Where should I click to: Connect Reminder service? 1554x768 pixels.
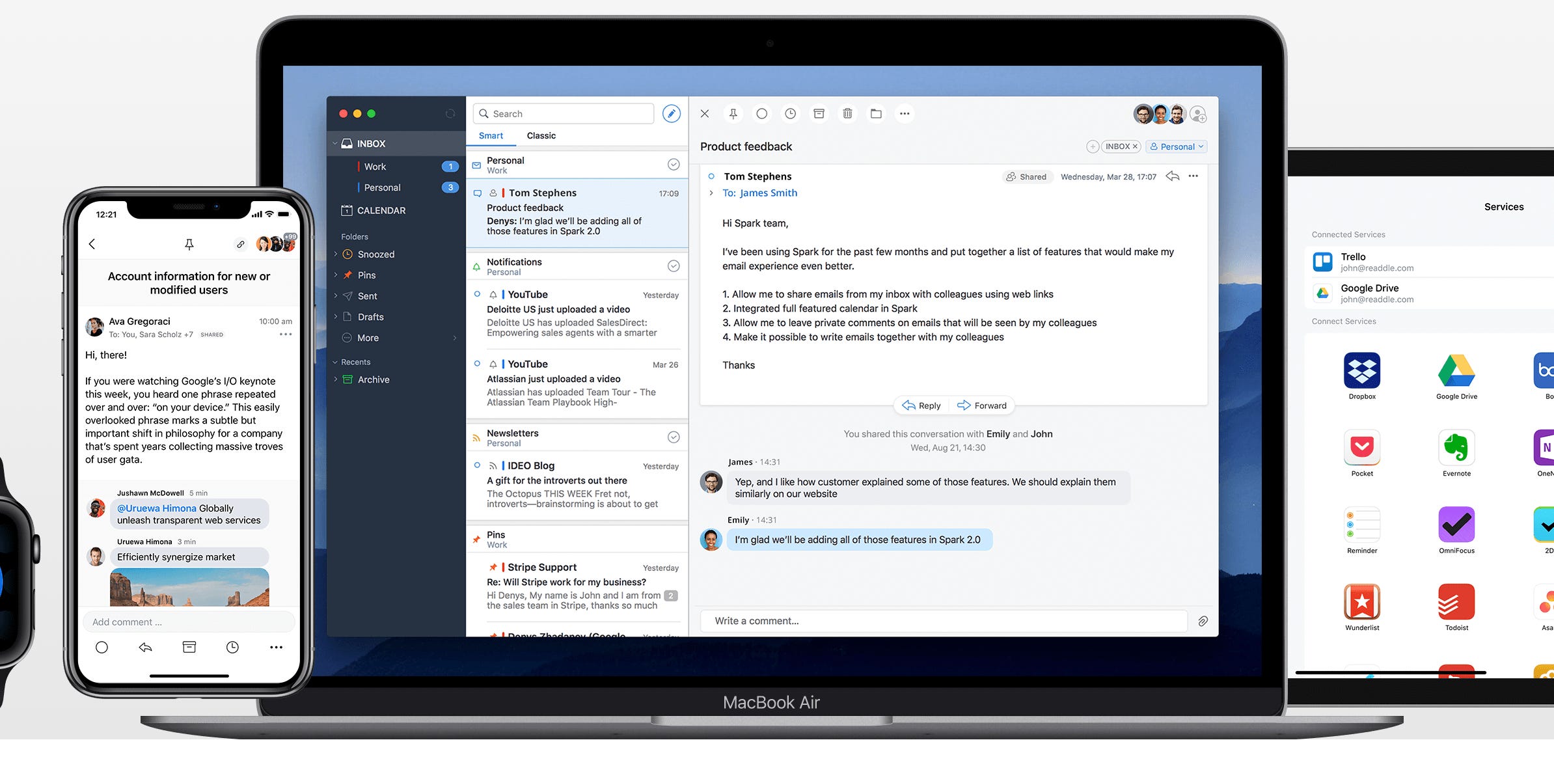[x=1361, y=530]
